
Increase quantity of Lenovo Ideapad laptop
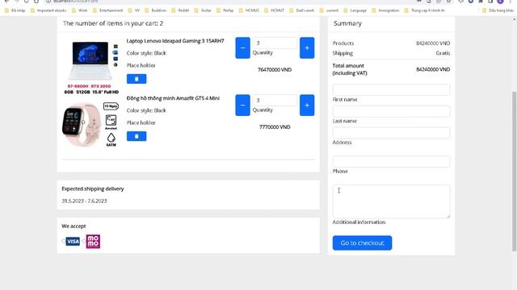[307, 48]
